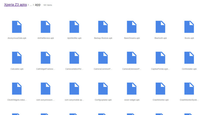
Task: Expand the '...' breadcrumb ellipsis
Action: pos(31,5)
